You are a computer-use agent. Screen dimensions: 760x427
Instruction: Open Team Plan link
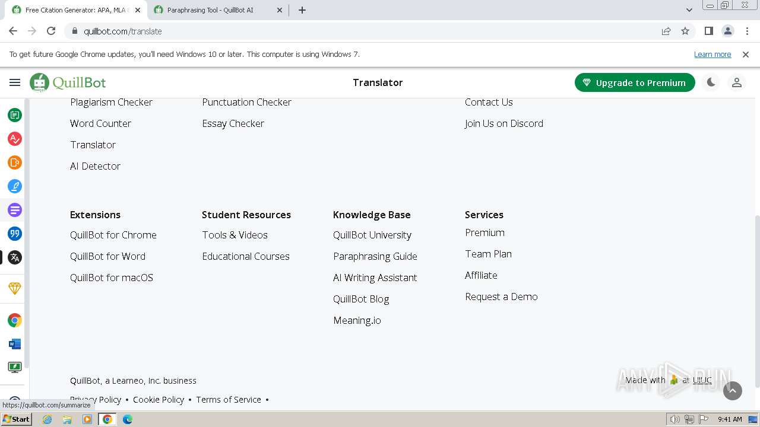pyautogui.click(x=488, y=254)
